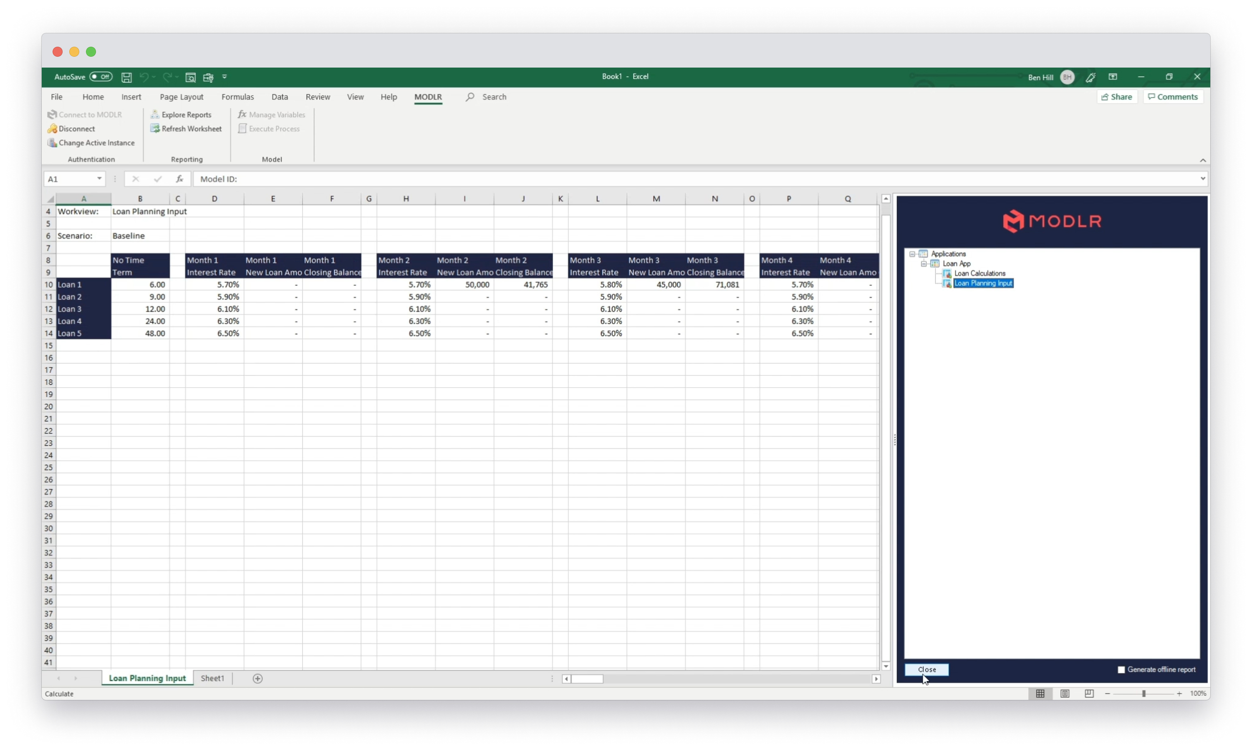Viewport: 1252px width, 750px height.
Task: Select the column A header
Action: tap(83, 199)
